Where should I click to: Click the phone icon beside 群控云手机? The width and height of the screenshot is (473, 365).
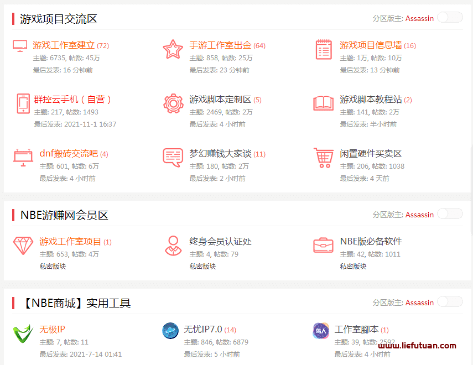pos(23,103)
